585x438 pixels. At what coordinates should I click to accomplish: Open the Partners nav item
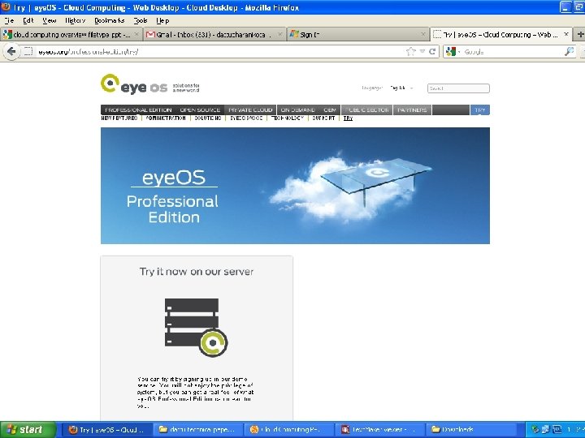[x=412, y=109]
